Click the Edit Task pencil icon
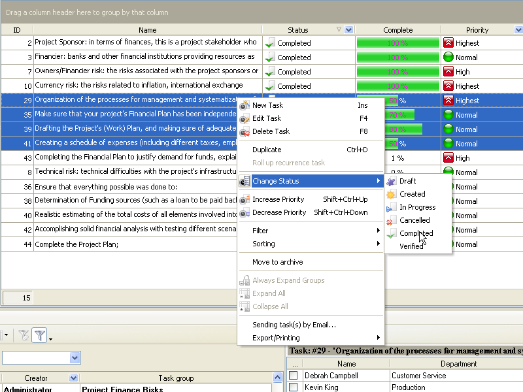This screenshot has width=523, height=392. click(245, 118)
